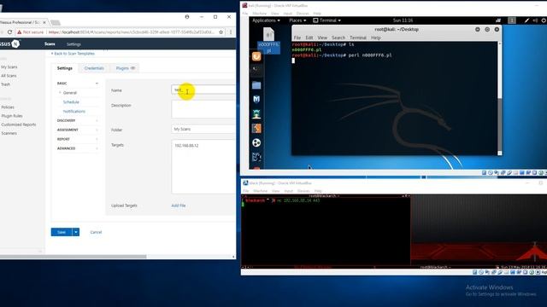Bookmark page with the address bar star
Viewport: 547px width, 307px height.
point(221,32)
